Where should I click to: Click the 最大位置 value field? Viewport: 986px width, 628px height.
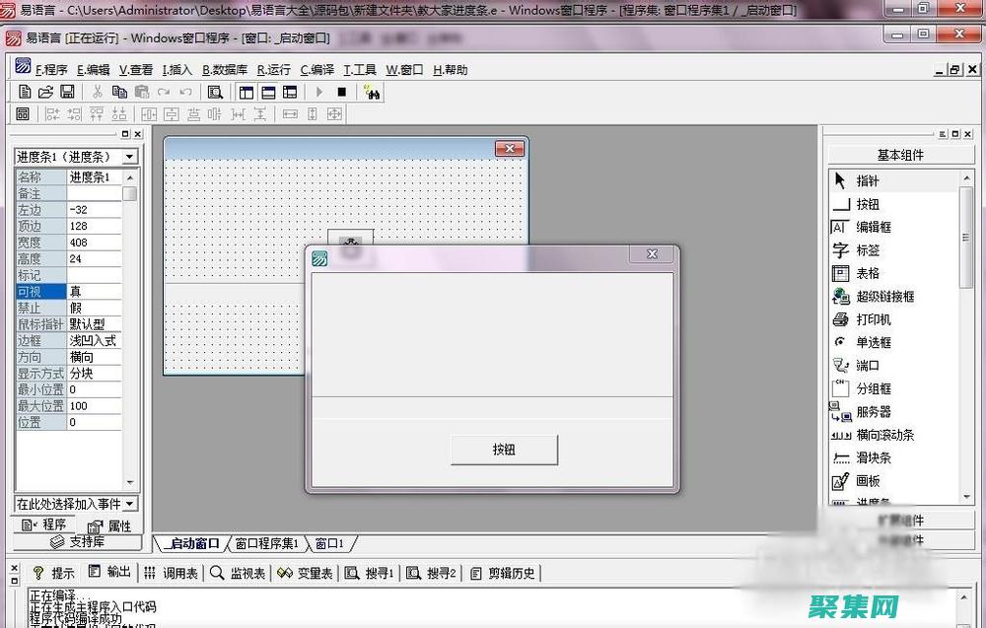(94, 405)
